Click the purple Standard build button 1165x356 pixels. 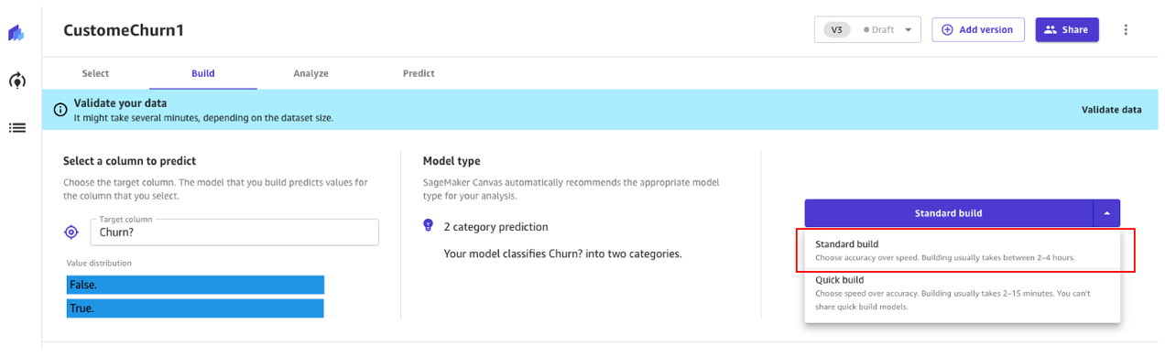click(948, 213)
